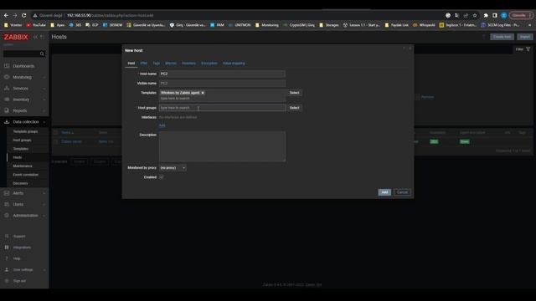Click the Import button

click(x=525, y=37)
